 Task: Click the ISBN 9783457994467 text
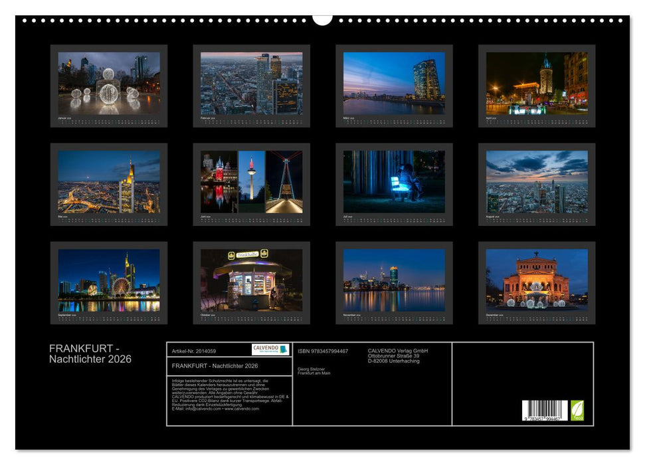(323, 351)
